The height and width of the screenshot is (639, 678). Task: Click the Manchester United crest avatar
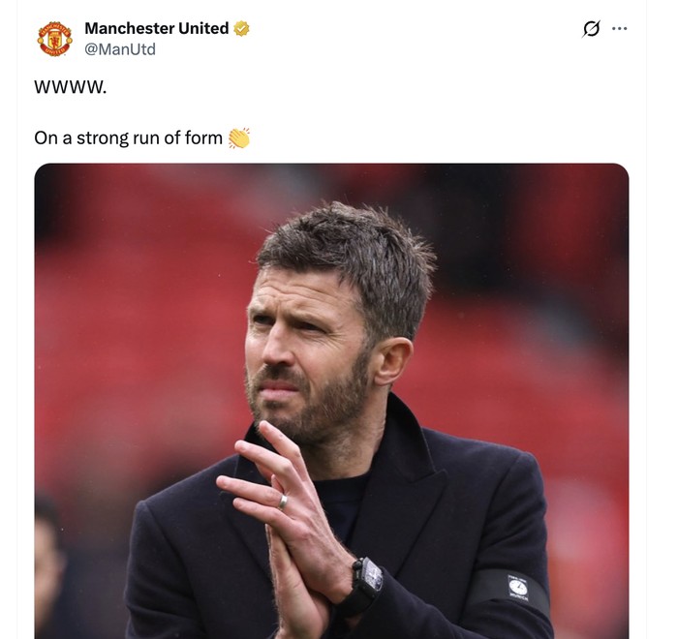click(54, 39)
